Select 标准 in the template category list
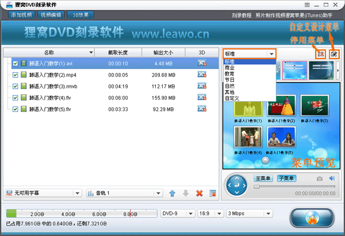This screenshot has width=345, height=236. coord(250,62)
